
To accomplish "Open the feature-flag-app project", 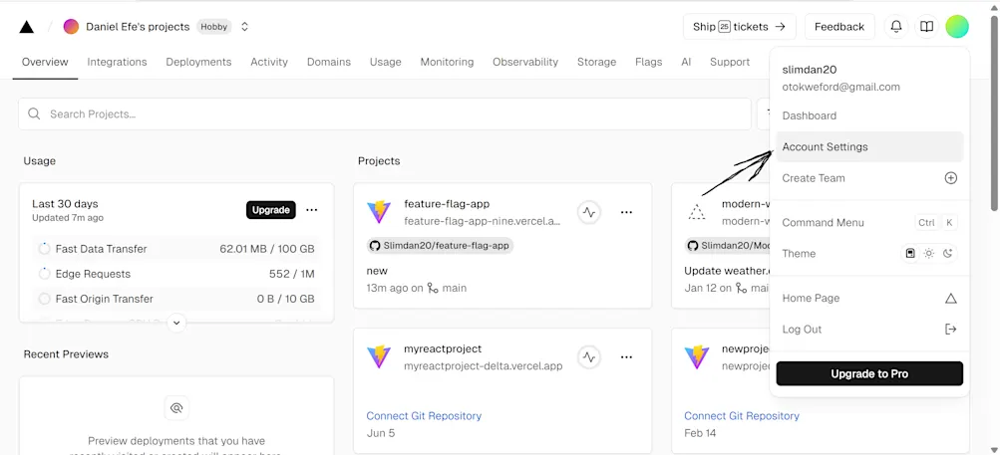I will [x=447, y=204].
